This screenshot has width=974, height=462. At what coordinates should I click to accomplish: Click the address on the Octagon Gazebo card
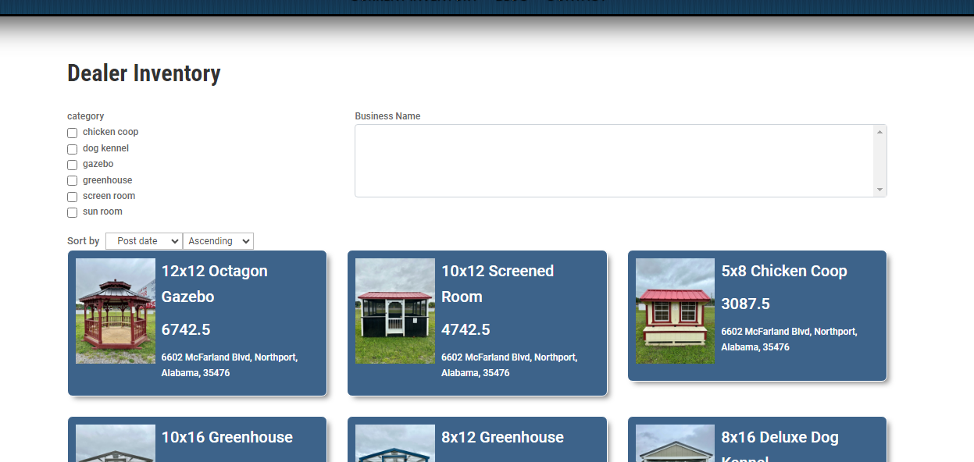tap(230, 365)
